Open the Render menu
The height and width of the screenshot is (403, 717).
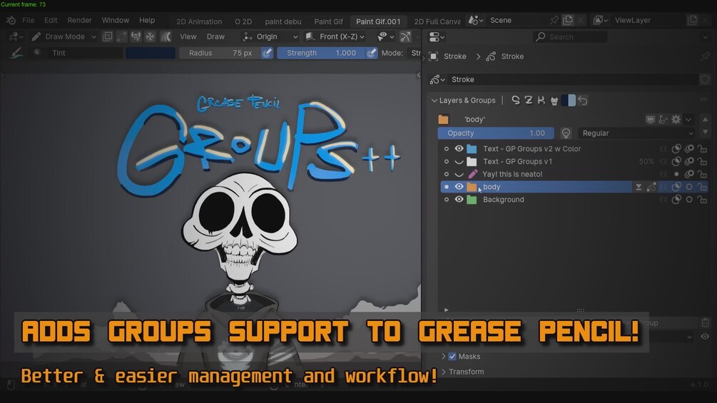click(x=80, y=21)
